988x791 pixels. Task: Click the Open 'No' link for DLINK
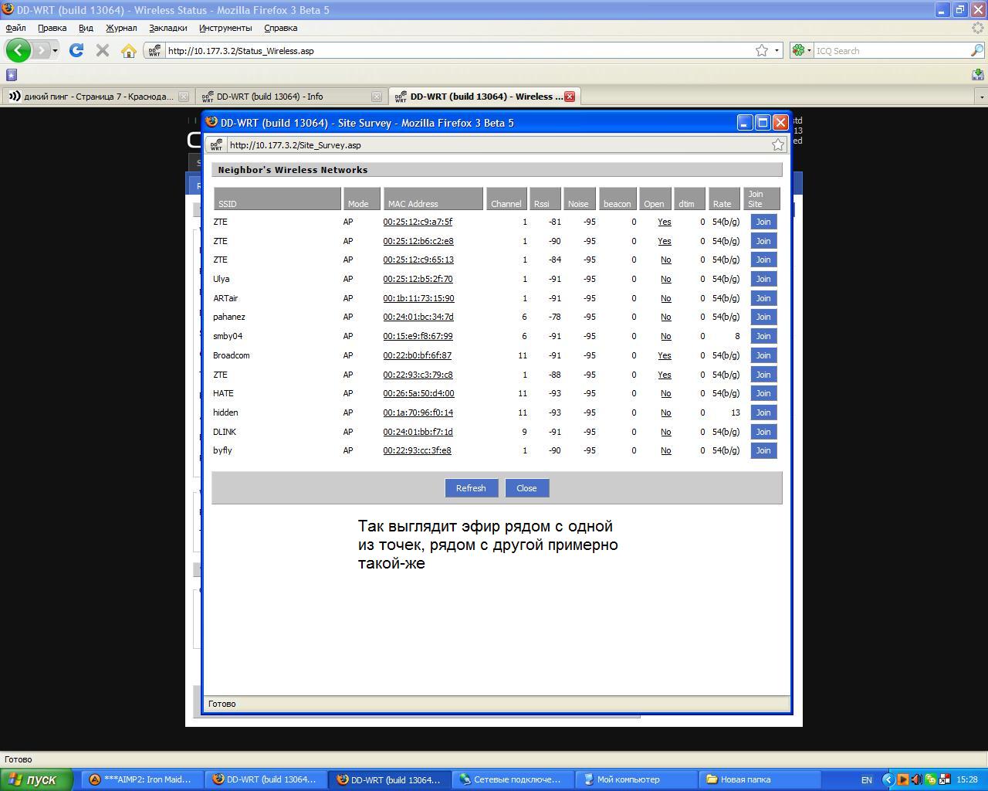[665, 432]
